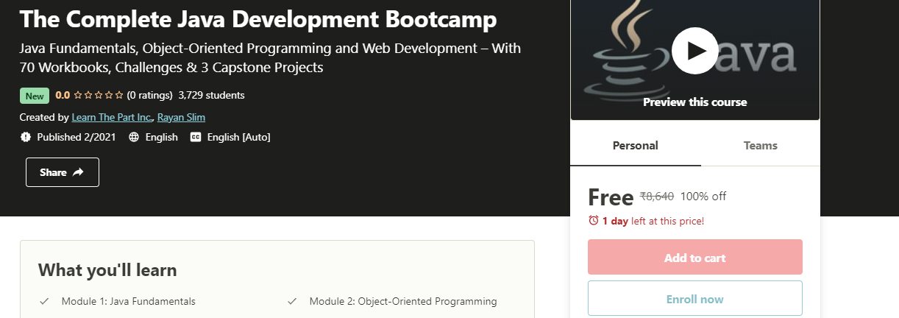Screen dimensions: 899x318
Task: Click the globe language icon
Action: point(134,137)
